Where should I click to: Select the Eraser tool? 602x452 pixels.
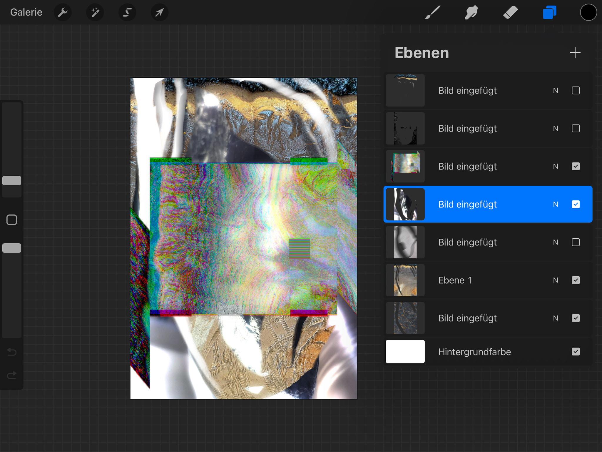click(510, 12)
